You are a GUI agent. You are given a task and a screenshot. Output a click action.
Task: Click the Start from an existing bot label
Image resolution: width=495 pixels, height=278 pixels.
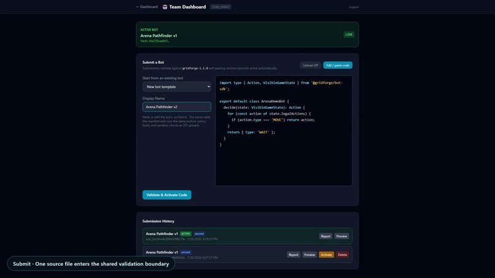click(x=163, y=79)
